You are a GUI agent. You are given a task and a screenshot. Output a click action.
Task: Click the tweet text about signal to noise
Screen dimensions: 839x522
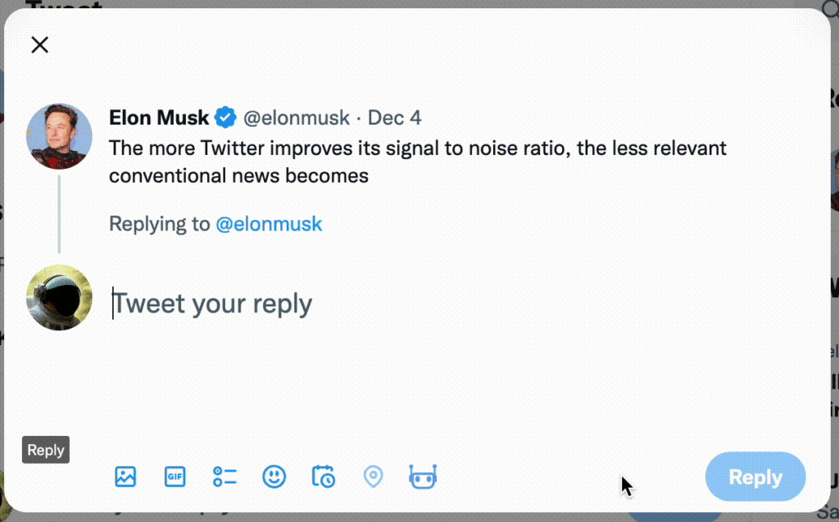tap(418, 162)
